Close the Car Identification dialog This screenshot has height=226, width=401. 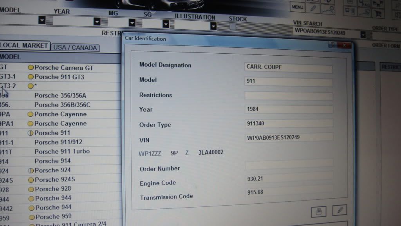[x=344, y=45]
